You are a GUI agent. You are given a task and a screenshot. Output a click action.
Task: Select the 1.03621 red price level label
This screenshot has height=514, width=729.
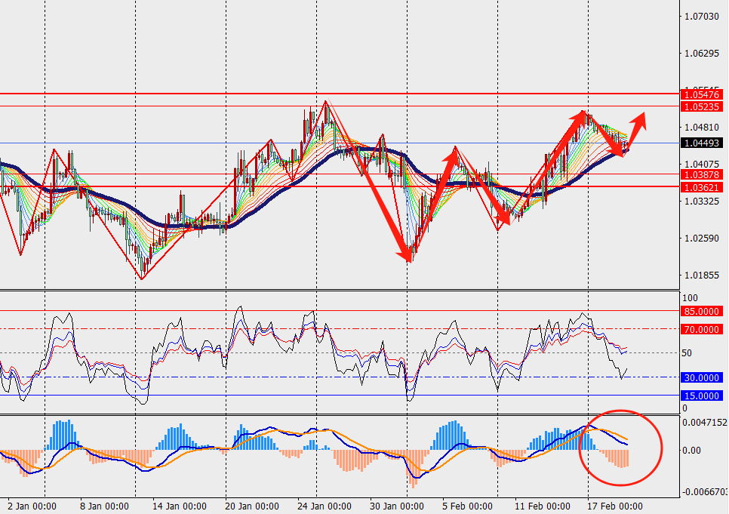(x=702, y=186)
